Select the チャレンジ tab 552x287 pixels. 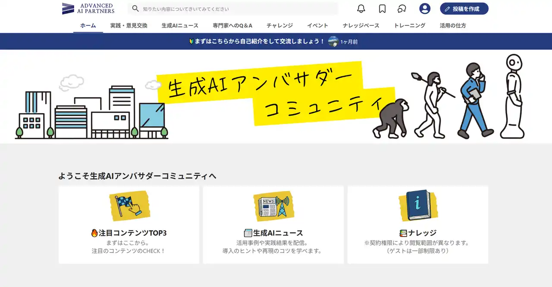279,25
